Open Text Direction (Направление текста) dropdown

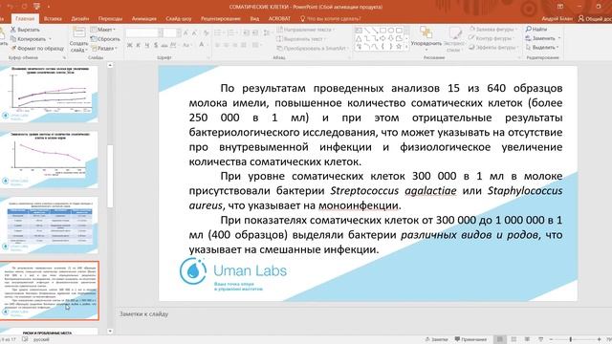pyautogui.click(x=306, y=30)
